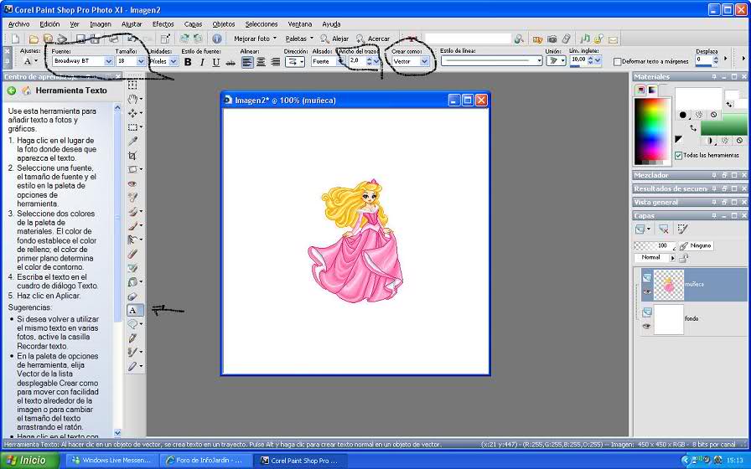Open the Estilo de línea dropdown
Image resolution: width=751 pixels, height=469 pixels.
coord(539,61)
